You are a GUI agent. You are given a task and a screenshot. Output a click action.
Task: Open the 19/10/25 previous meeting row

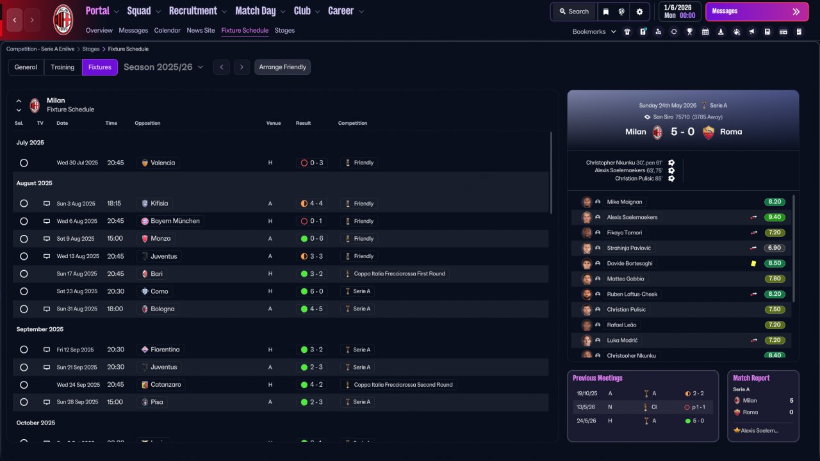coord(643,394)
